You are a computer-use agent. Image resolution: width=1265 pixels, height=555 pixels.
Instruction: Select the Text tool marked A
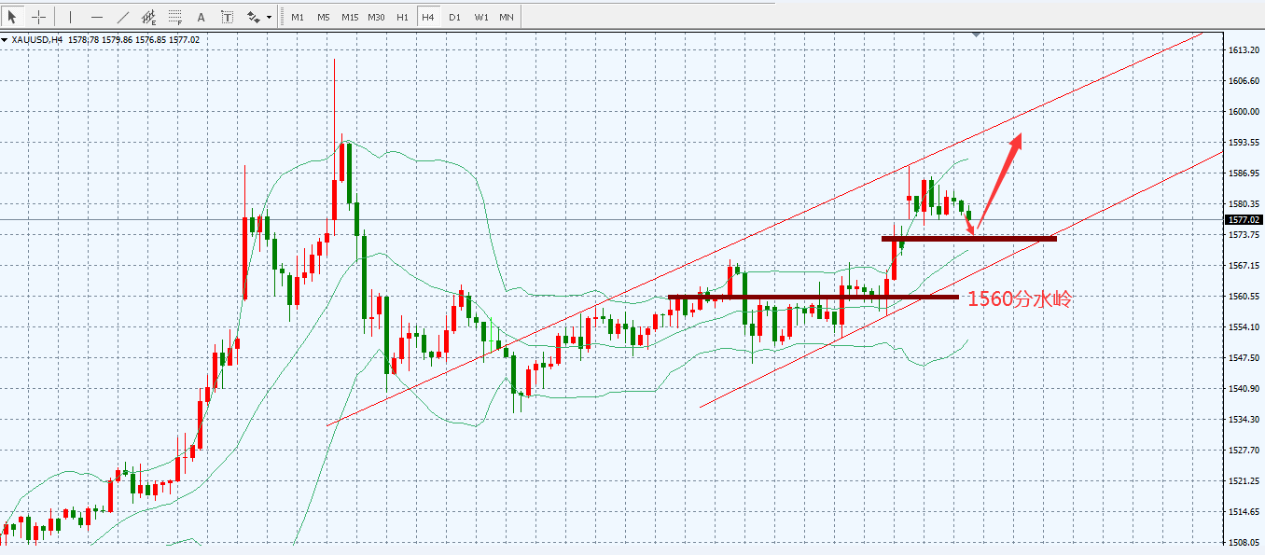(x=202, y=17)
